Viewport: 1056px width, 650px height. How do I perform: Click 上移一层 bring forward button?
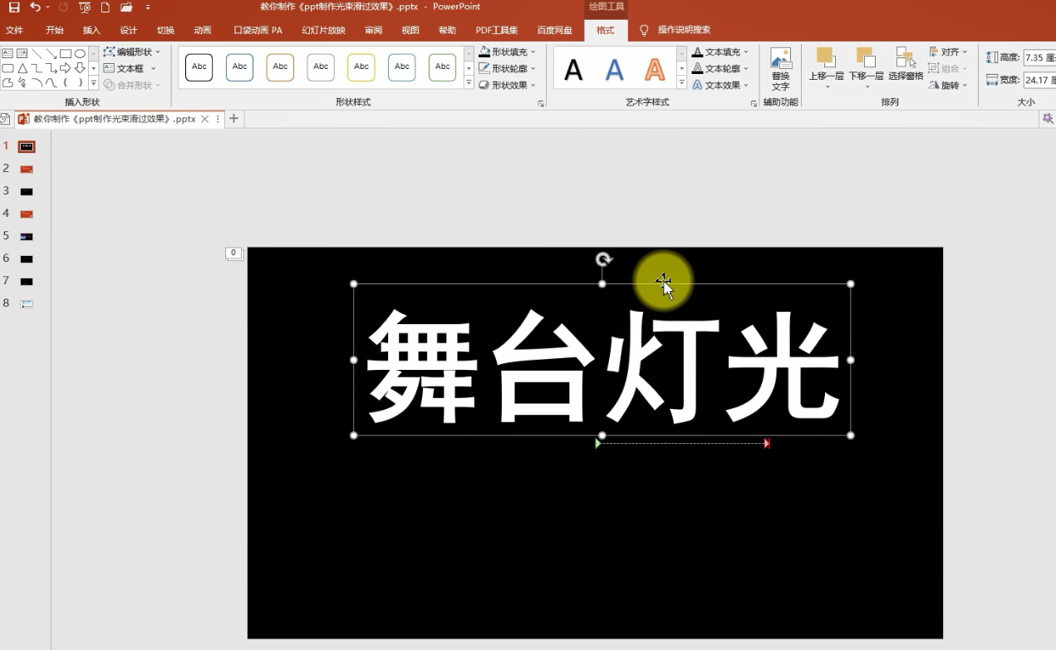[826, 69]
